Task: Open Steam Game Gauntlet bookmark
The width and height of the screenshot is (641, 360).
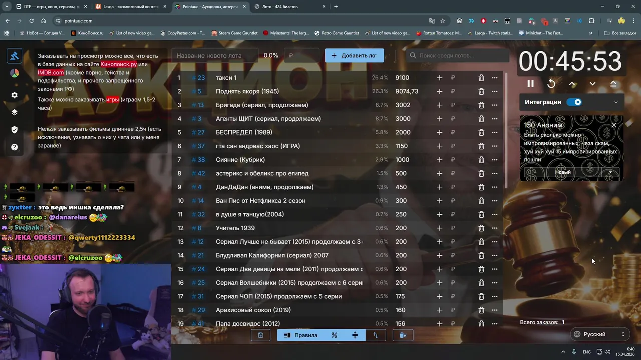Action: 234,33
